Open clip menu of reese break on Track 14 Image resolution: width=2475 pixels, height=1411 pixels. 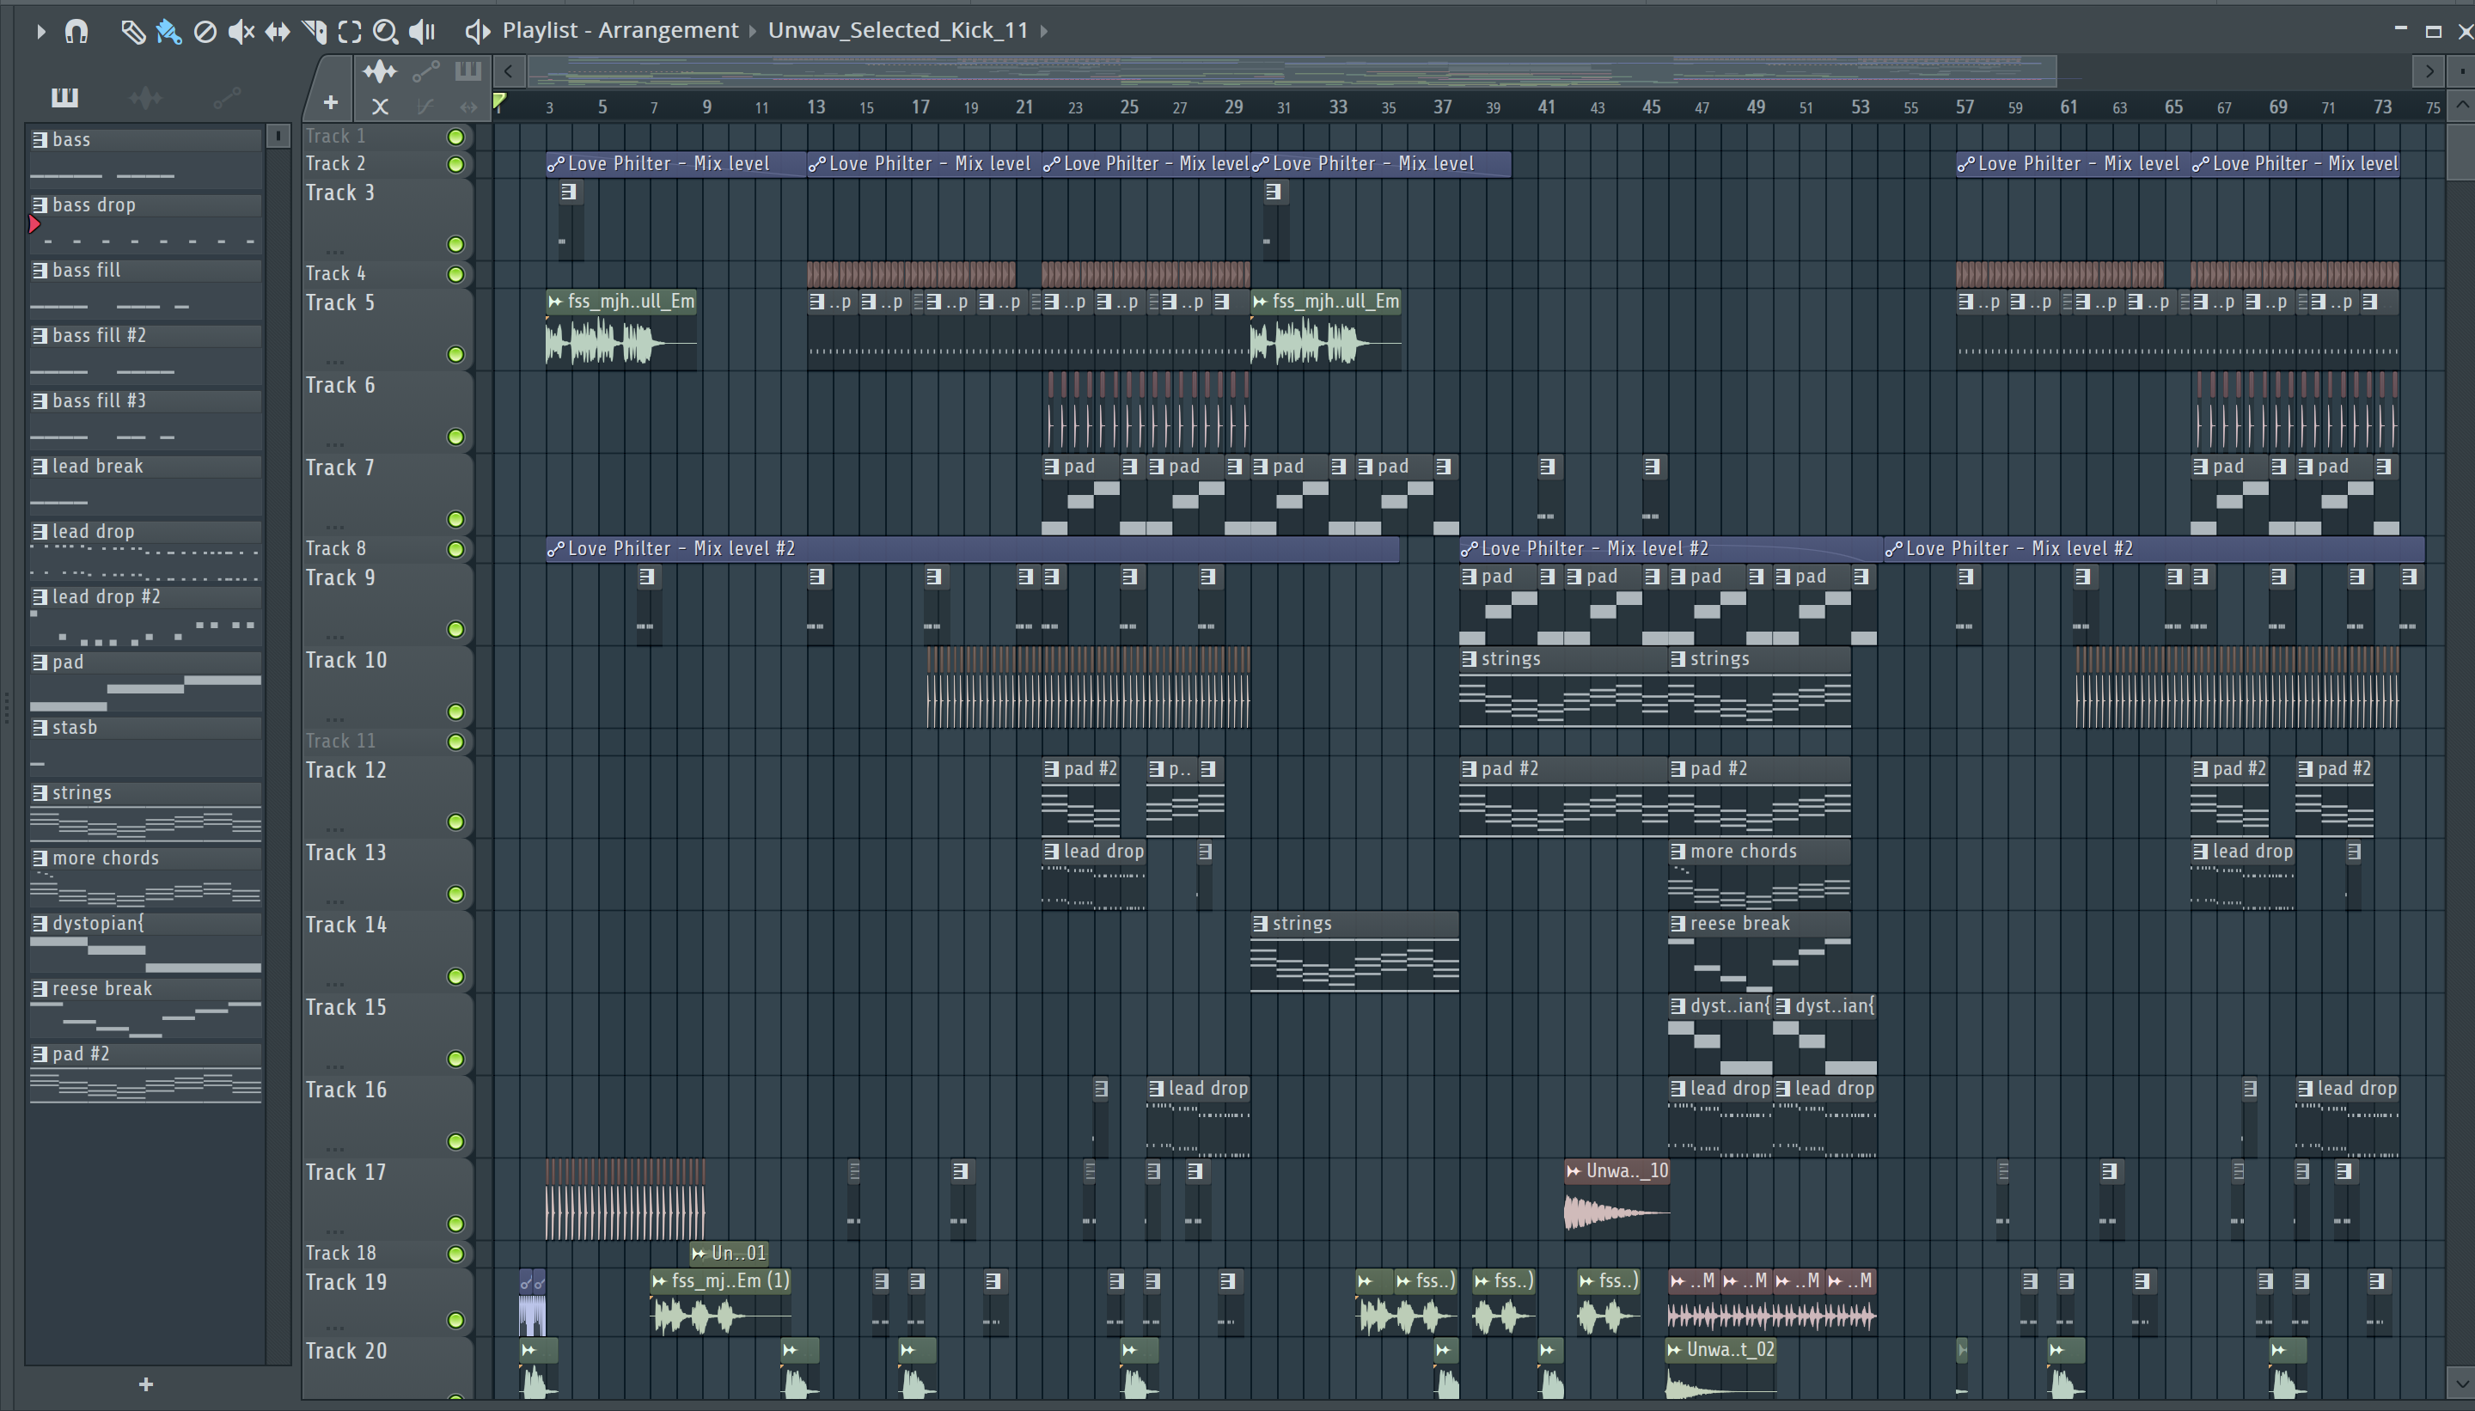tap(1677, 924)
